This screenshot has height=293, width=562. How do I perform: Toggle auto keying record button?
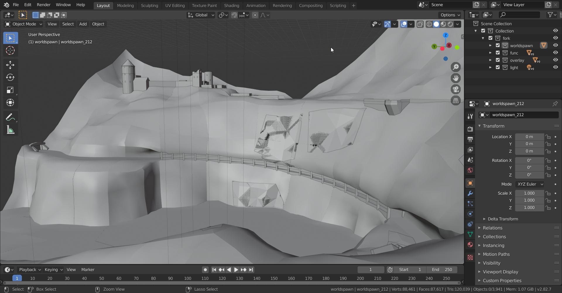click(x=205, y=270)
